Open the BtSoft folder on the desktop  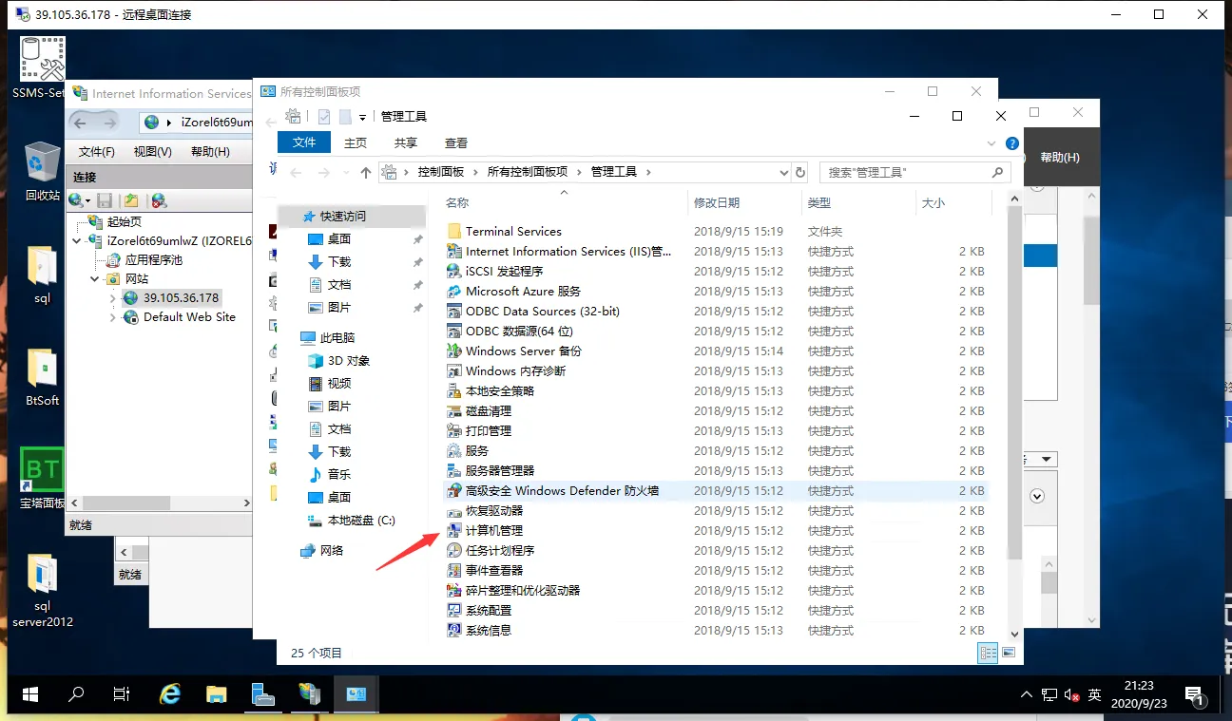pos(42,376)
